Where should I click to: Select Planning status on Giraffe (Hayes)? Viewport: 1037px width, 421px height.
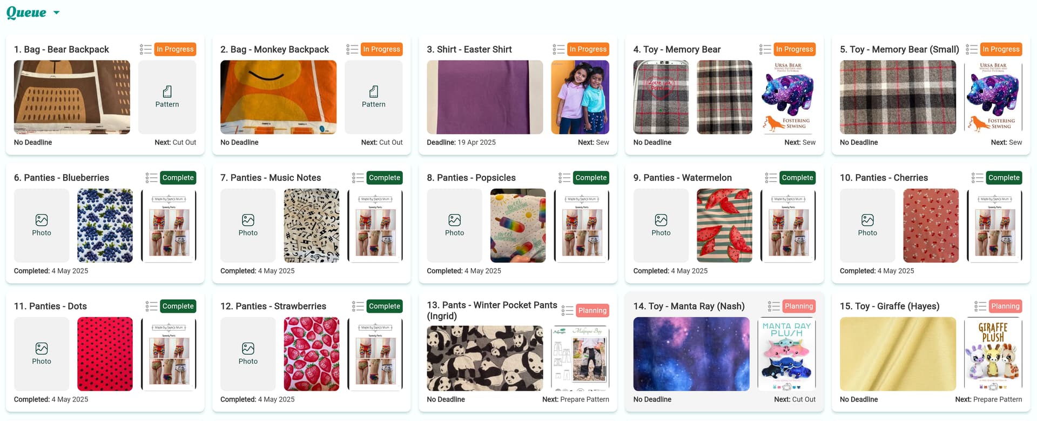point(1005,306)
